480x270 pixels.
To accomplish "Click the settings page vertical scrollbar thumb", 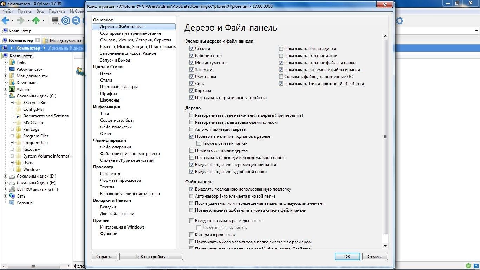I will [385, 137].
